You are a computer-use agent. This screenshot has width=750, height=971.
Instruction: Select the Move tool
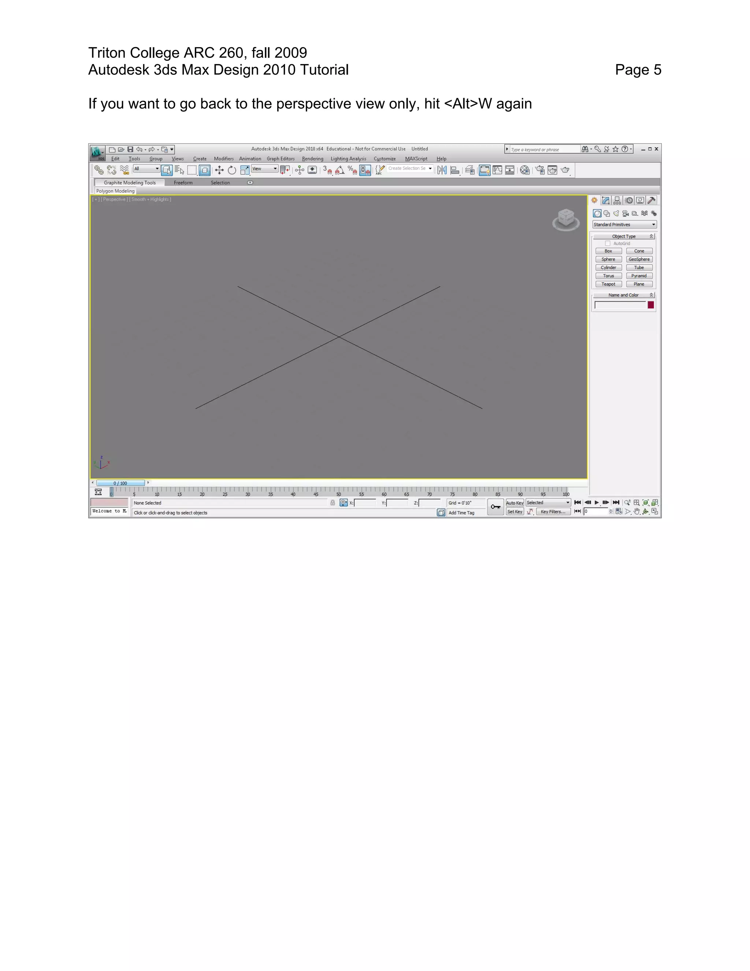point(219,170)
